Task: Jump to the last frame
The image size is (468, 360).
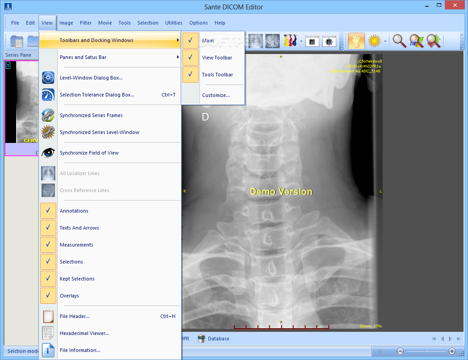Action: (x=459, y=339)
